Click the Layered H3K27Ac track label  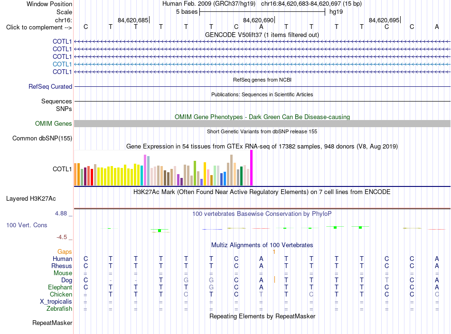click(x=31, y=199)
